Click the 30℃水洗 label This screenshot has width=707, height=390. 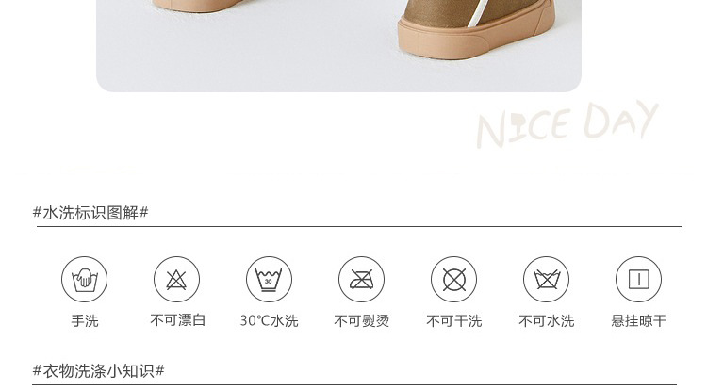click(270, 320)
